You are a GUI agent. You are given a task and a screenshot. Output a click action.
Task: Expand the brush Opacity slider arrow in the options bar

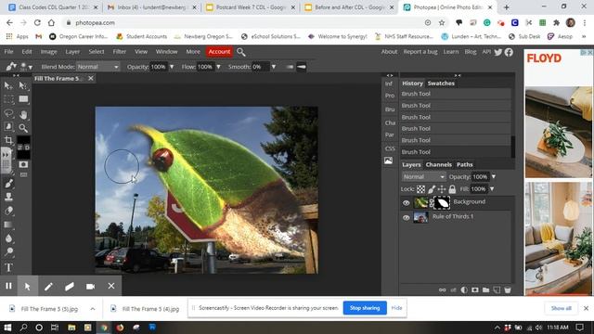click(172, 67)
